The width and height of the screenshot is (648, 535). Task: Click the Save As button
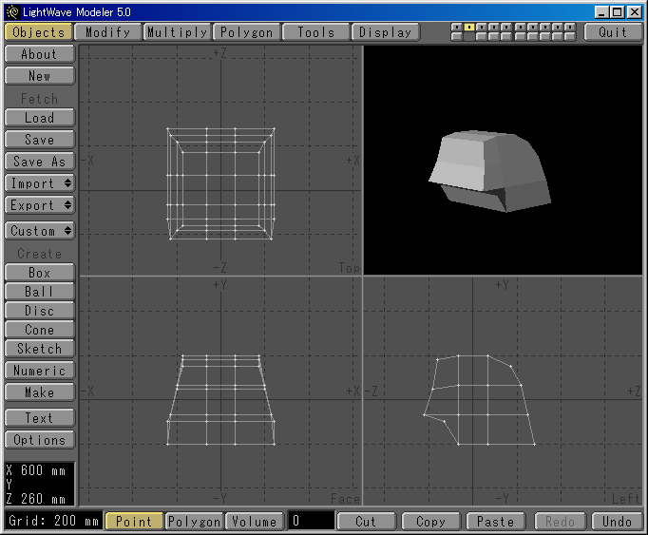[x=39, y=161]
